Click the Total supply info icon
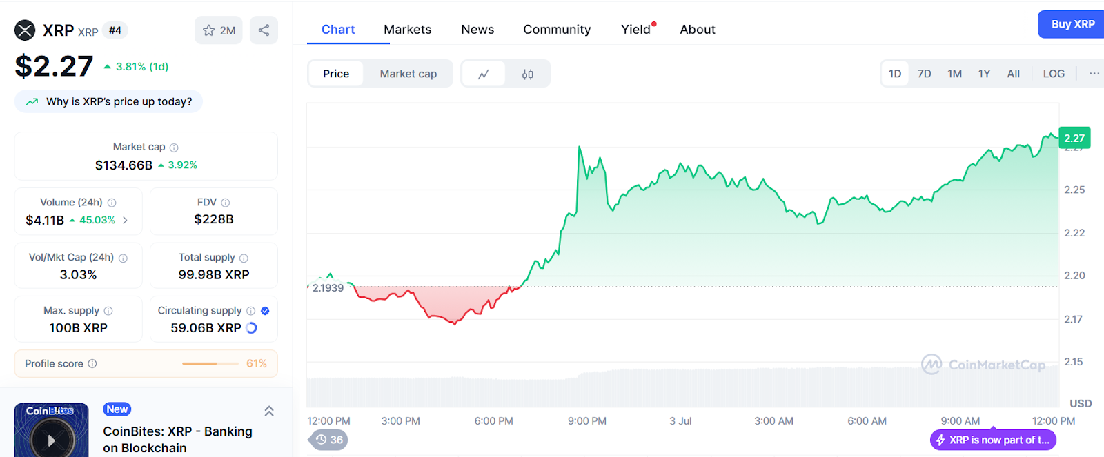 pos(244,258)
